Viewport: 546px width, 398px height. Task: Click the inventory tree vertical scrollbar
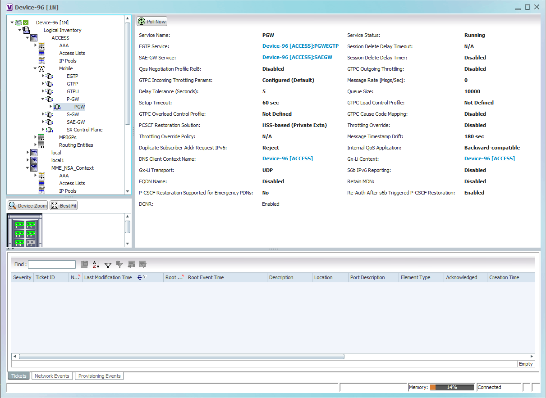128,73
